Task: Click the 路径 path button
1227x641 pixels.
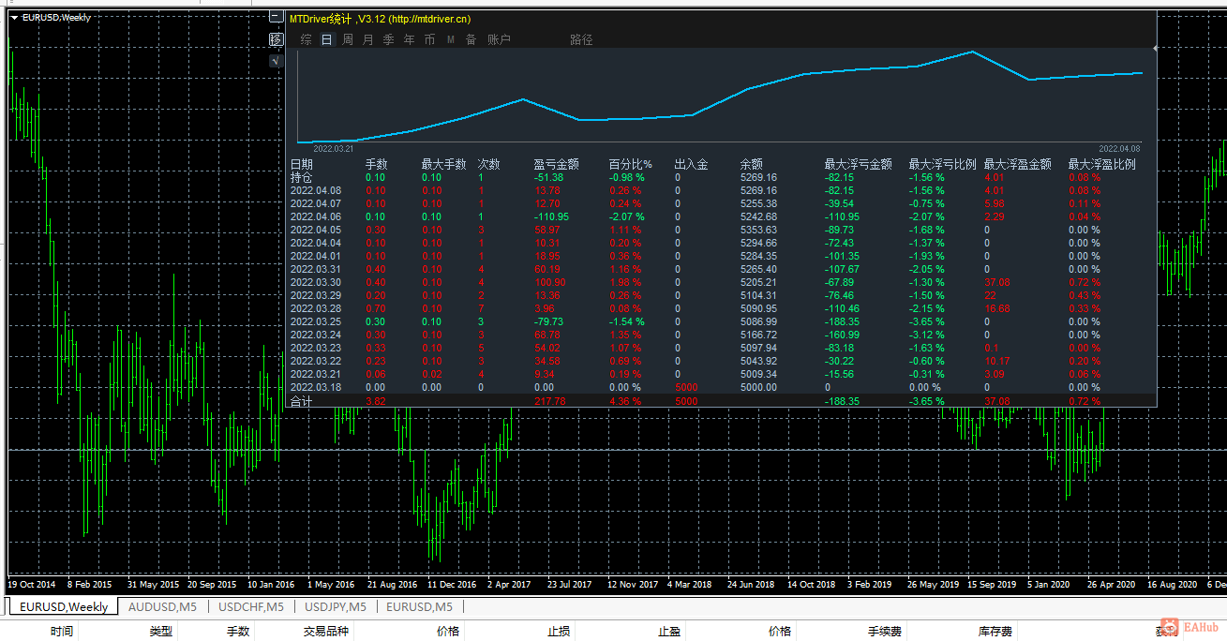Action: (581, 39)
